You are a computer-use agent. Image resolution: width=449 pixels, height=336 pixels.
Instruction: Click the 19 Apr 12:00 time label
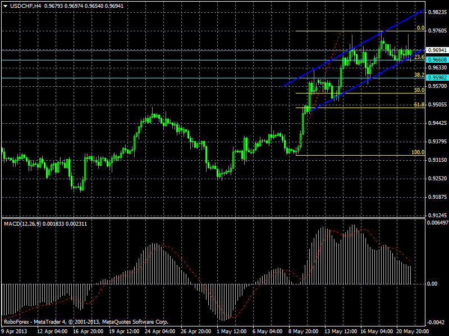[124, 332]
